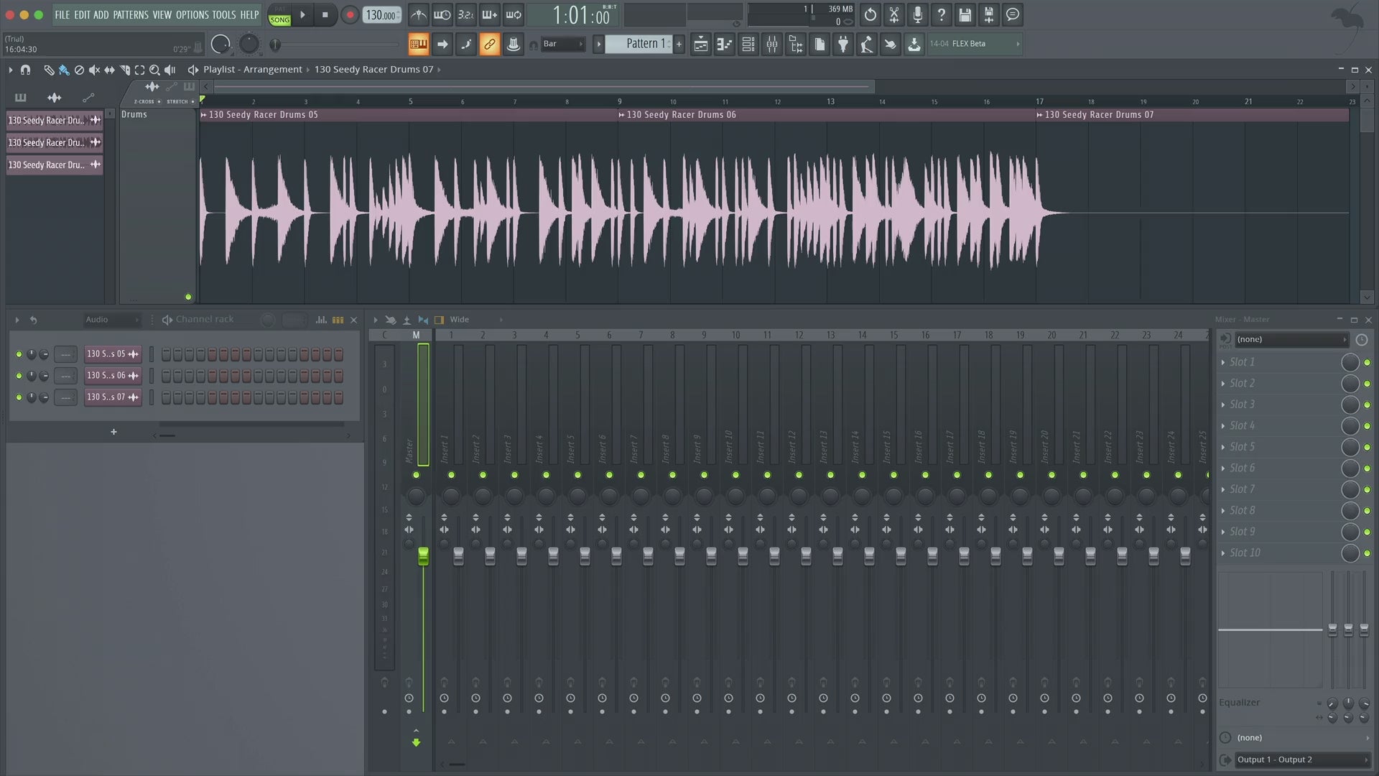Image resolution: width=1379 pixels, height=776 pixels.
Task: Toggle SONG/PAT mode button
Action: tap(279, 15)
